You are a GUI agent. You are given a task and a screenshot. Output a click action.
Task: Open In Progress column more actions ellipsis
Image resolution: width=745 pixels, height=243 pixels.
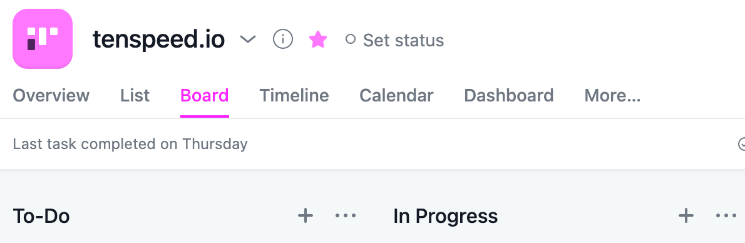coord(726,216)
